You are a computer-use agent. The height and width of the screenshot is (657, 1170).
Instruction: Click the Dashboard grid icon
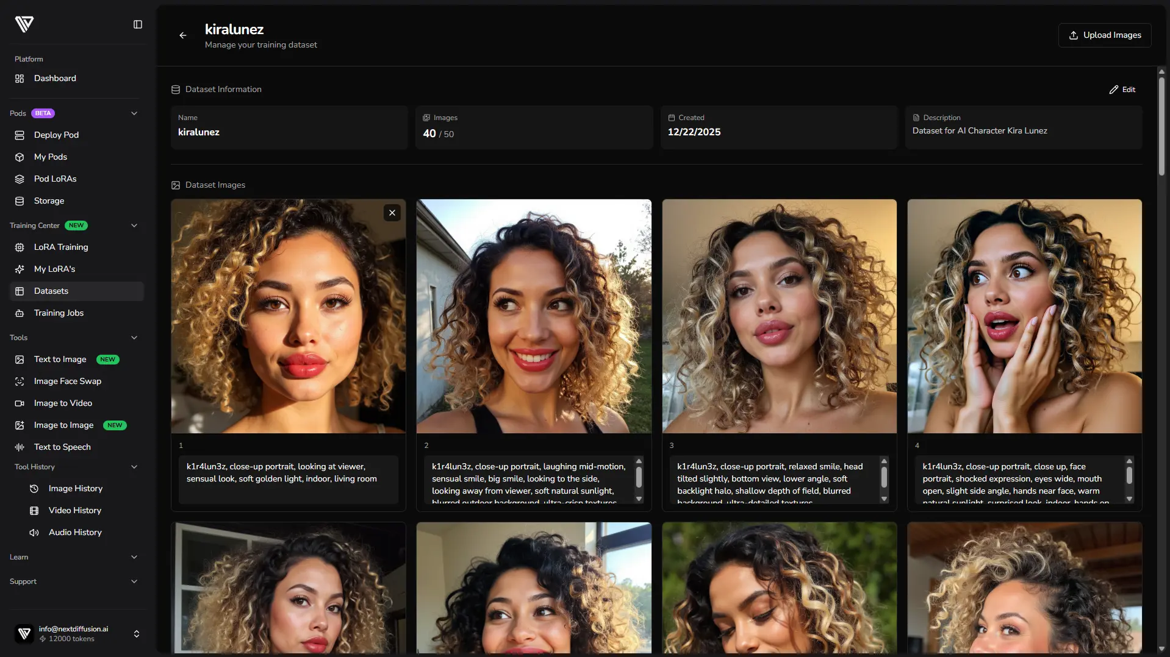[20, 79]
